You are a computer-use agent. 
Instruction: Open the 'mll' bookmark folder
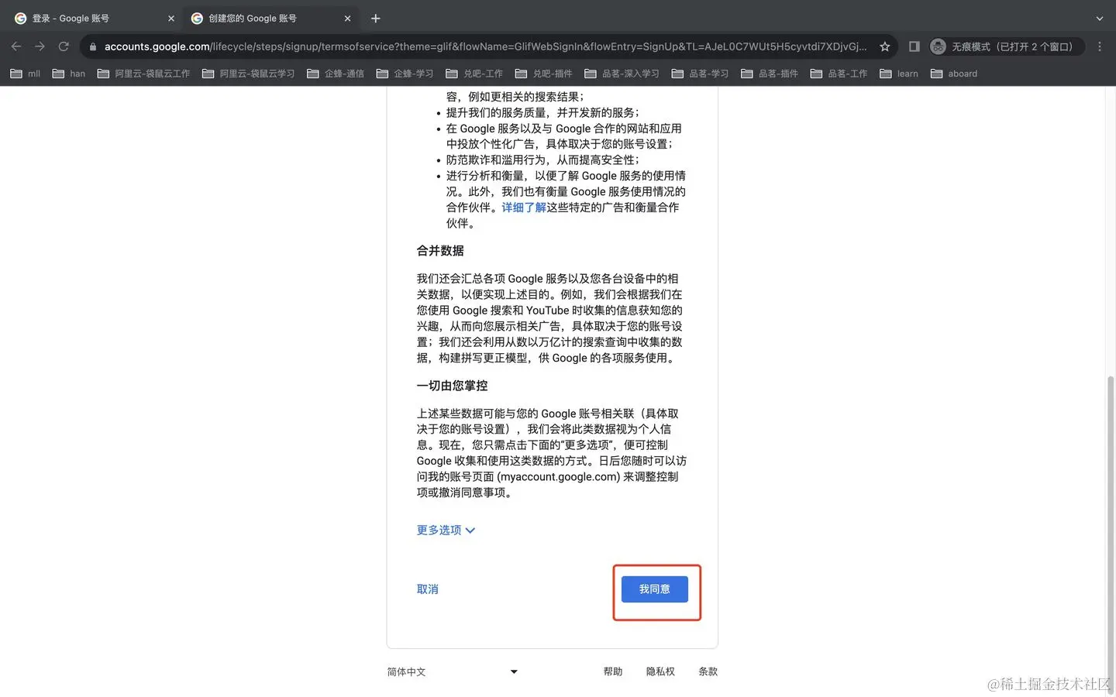[x=26, y=74]
